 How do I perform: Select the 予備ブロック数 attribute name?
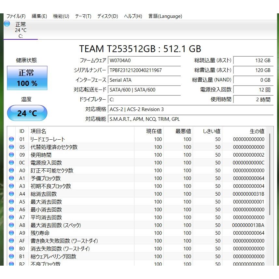(x=45, y=178)
